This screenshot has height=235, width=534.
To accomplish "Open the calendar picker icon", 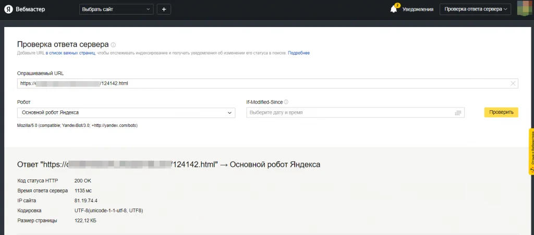I will [x=458, y=112].
